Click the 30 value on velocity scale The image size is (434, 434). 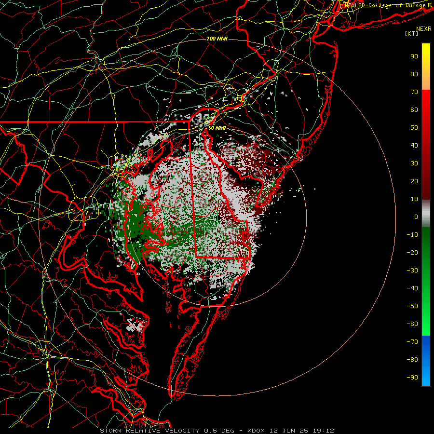(x=414, y=163)
